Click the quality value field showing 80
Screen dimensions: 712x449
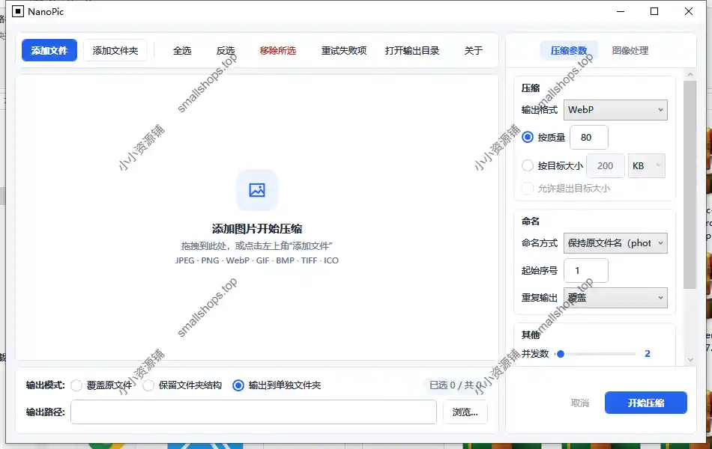[x=588, y=137]
